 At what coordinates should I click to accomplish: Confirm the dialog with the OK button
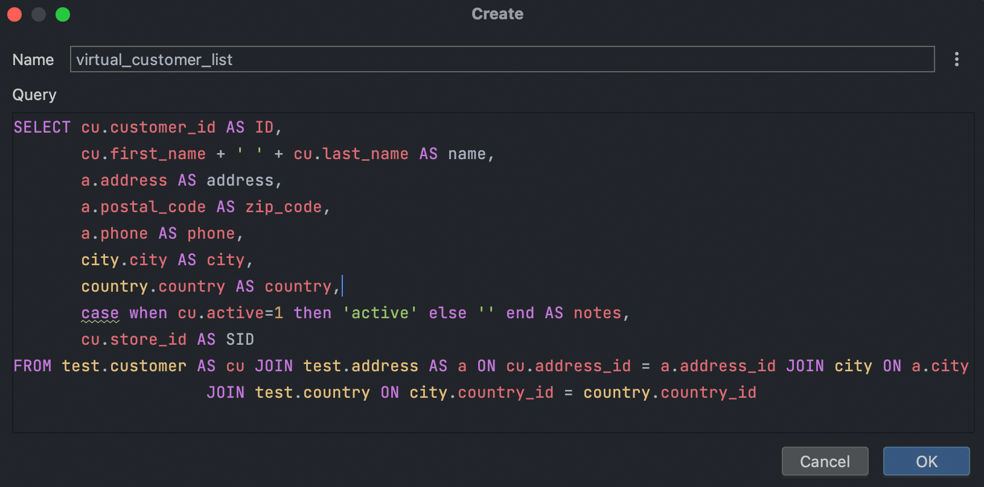(926, 462)
